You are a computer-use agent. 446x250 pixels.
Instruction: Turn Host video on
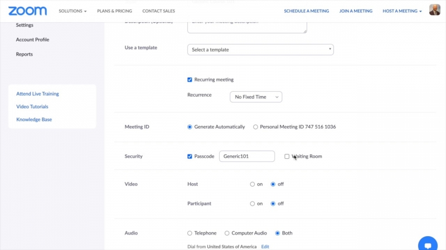coord(253,184)
